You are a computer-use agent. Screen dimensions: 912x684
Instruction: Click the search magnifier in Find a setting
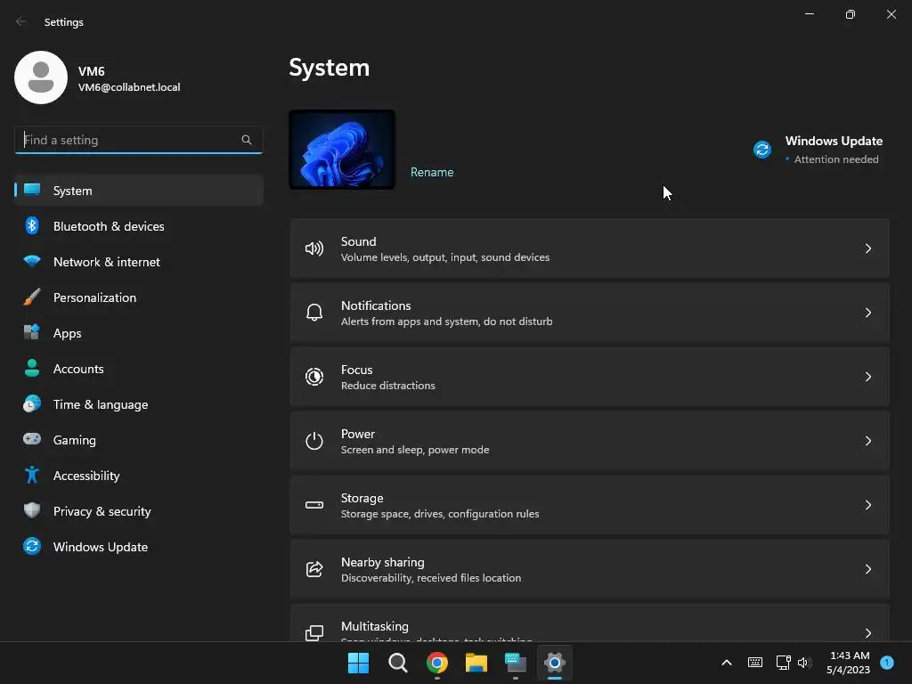247,140
